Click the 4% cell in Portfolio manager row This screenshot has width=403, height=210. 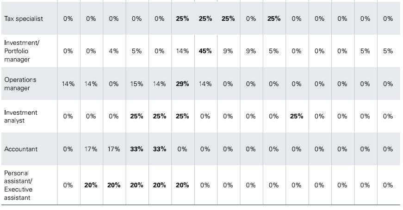114,51
